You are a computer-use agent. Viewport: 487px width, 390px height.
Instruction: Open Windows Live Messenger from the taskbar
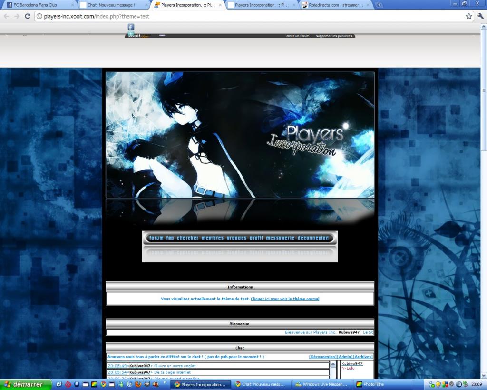click(322, 385)
